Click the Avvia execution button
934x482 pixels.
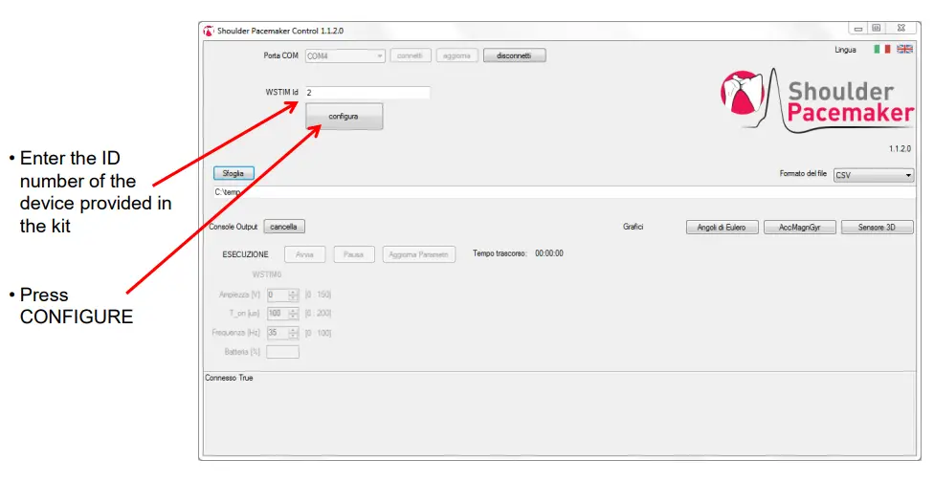click(x=305, y=254)
